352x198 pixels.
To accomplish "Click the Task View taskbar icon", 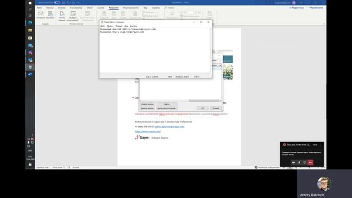I will coord(30,16).
